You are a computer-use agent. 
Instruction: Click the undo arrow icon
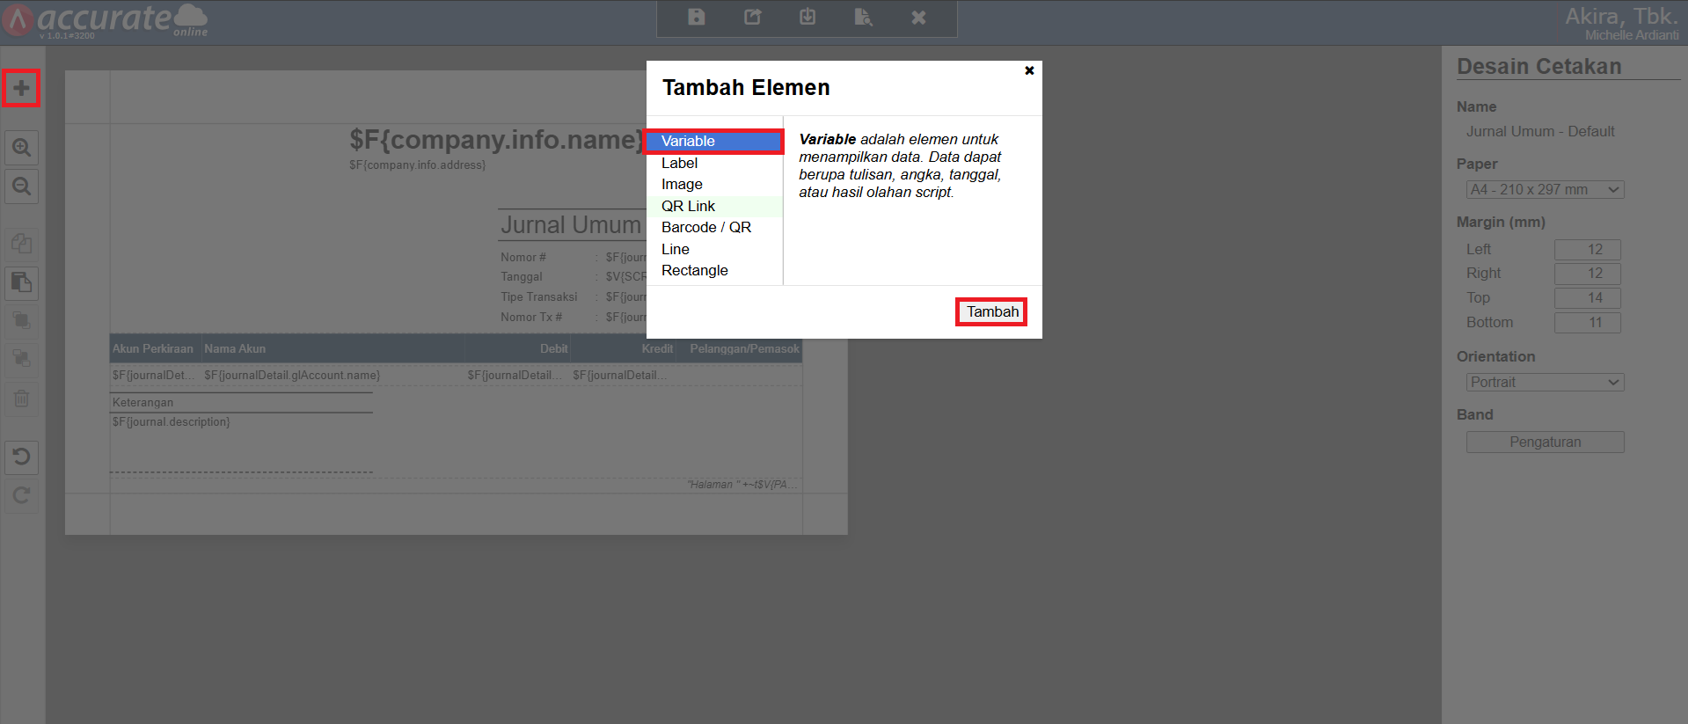tap(21, 457)
